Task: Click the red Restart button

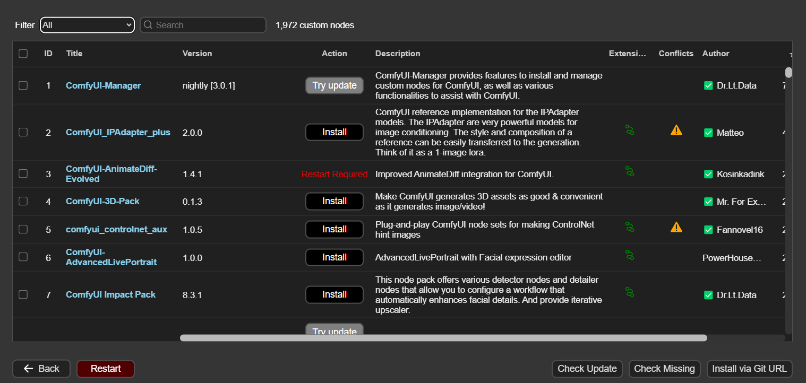Action: coord(106,369)
